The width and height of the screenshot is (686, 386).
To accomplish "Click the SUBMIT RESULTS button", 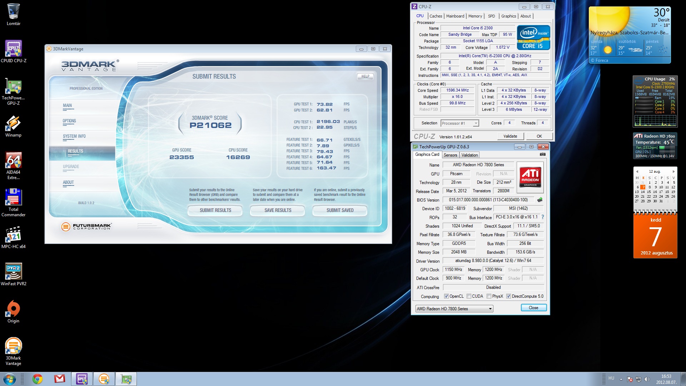I will [x=215, y=210].
